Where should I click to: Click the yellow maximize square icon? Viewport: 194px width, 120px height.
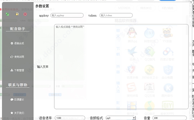coord(17,14)
